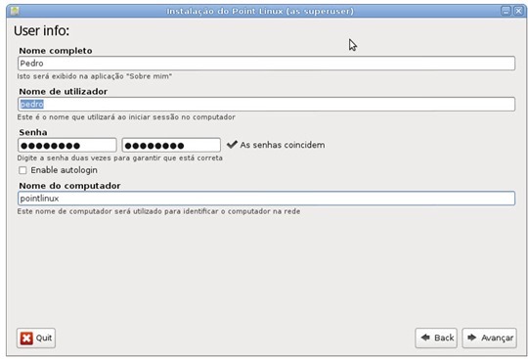Image resolution: width=528 pixels, height=359 pixels.
Task: Close the installer window
Action: point(518,11)
